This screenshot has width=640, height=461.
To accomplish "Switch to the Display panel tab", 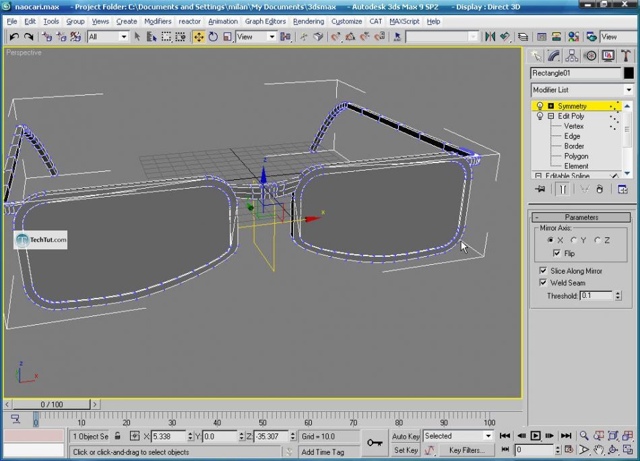I will pos(608,55).
